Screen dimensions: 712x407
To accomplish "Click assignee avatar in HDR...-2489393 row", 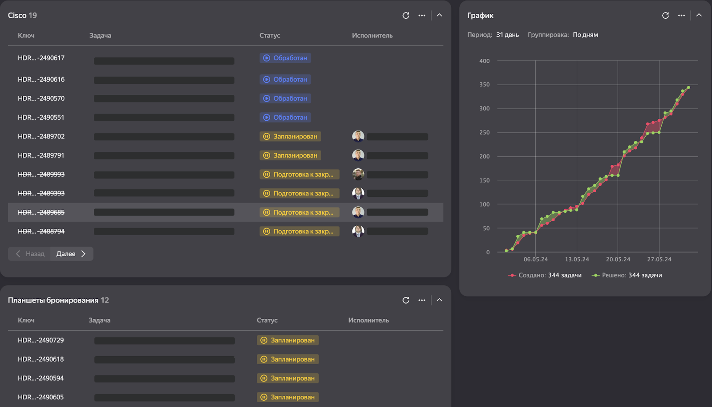I will 358,193.
